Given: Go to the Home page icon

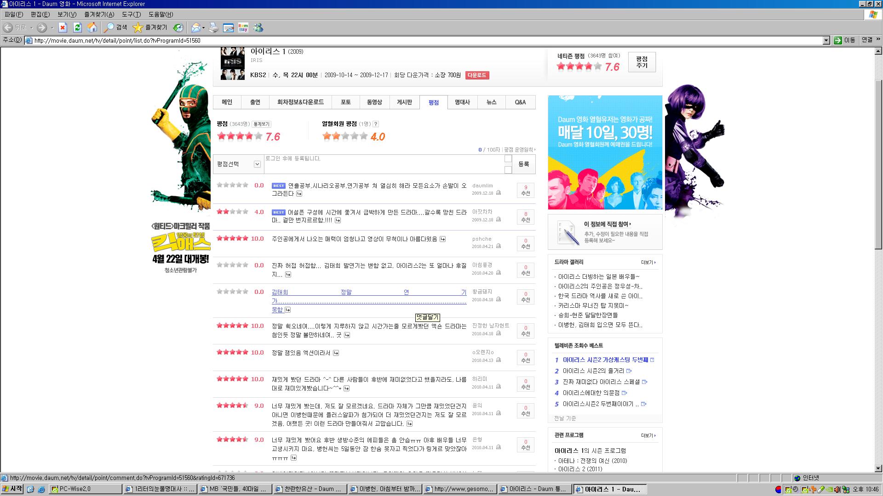Looking at the screenshot, I should point(92,28).
